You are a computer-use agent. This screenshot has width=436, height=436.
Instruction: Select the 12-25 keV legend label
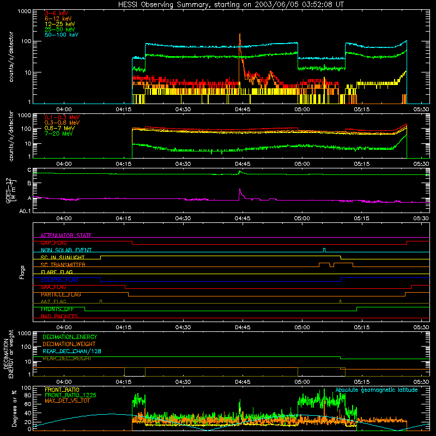tap(60, 24)
